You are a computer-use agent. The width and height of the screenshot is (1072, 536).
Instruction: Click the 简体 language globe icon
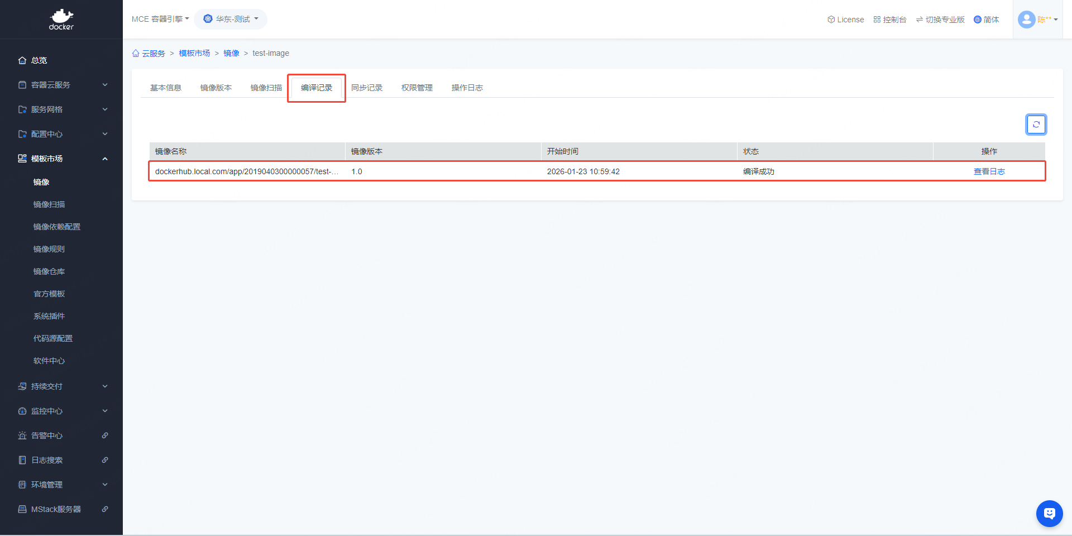point(978,20)
